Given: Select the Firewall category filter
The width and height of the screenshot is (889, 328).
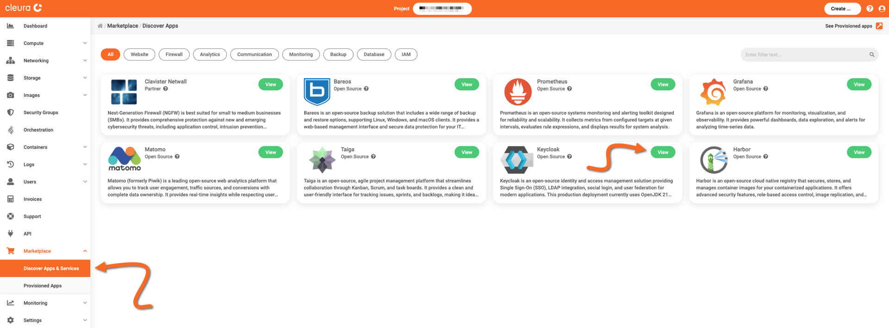Looking at the screenshot, I should pos(174,55).
